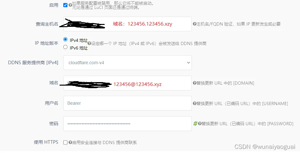300x153 pixels.
Task: Click into the 密码 password field
Action: click(x=128, y=124)
